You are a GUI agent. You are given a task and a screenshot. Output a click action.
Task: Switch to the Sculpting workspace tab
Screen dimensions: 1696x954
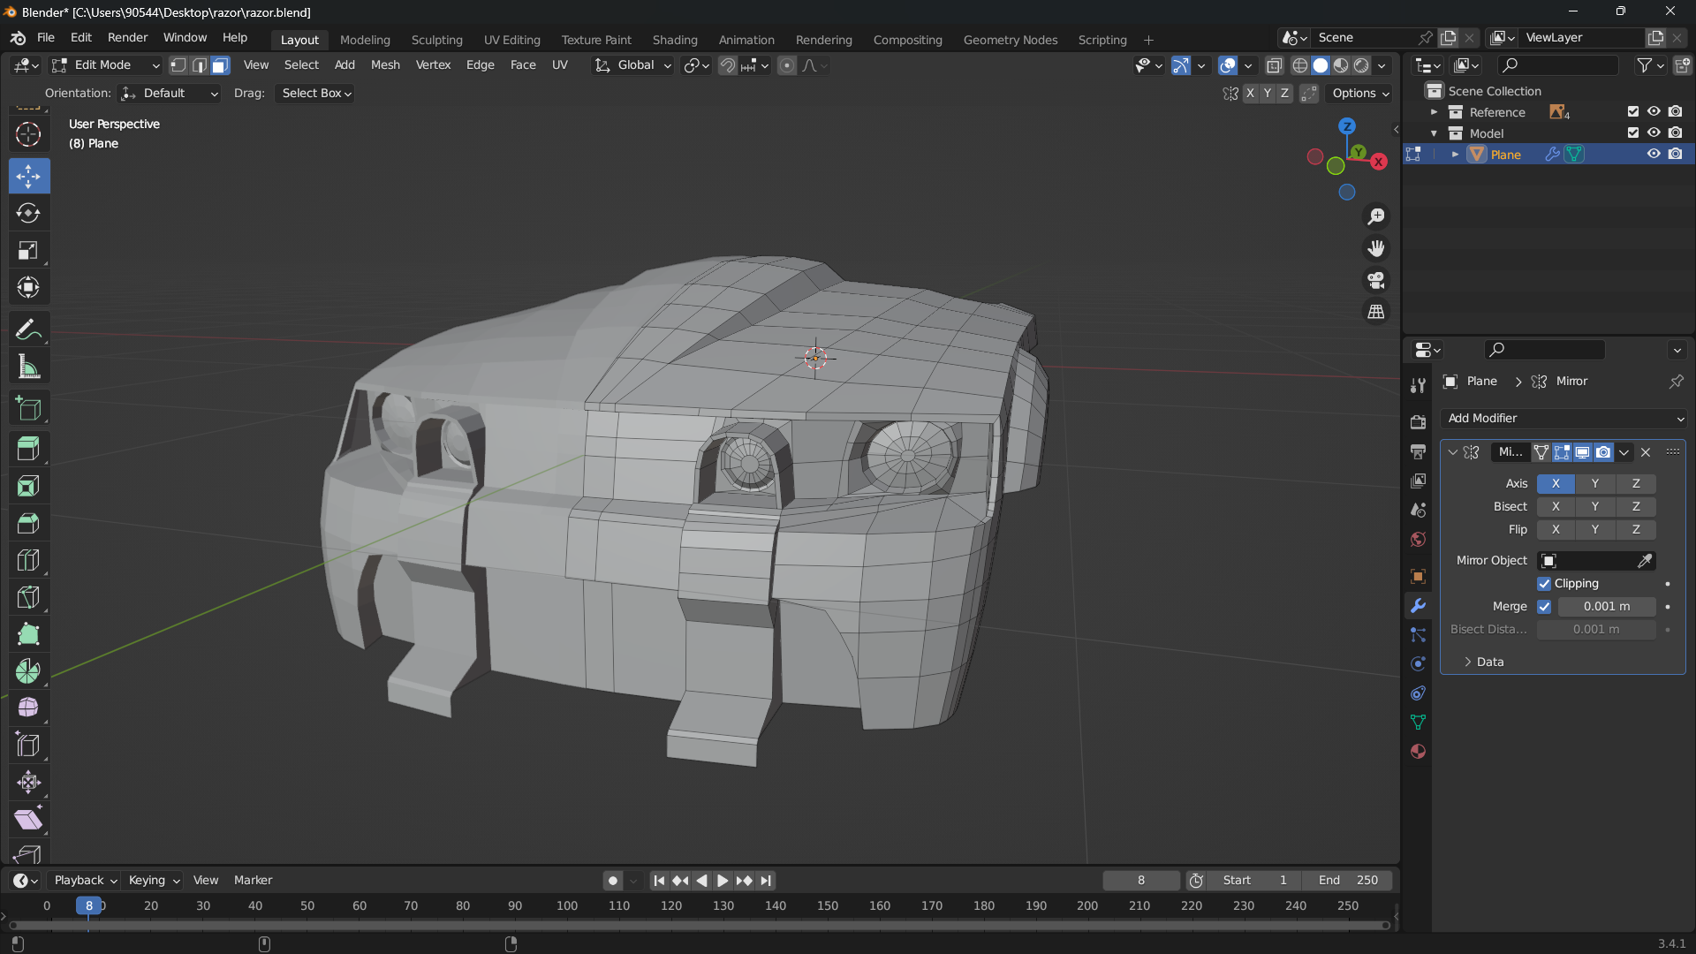(436, 40)
